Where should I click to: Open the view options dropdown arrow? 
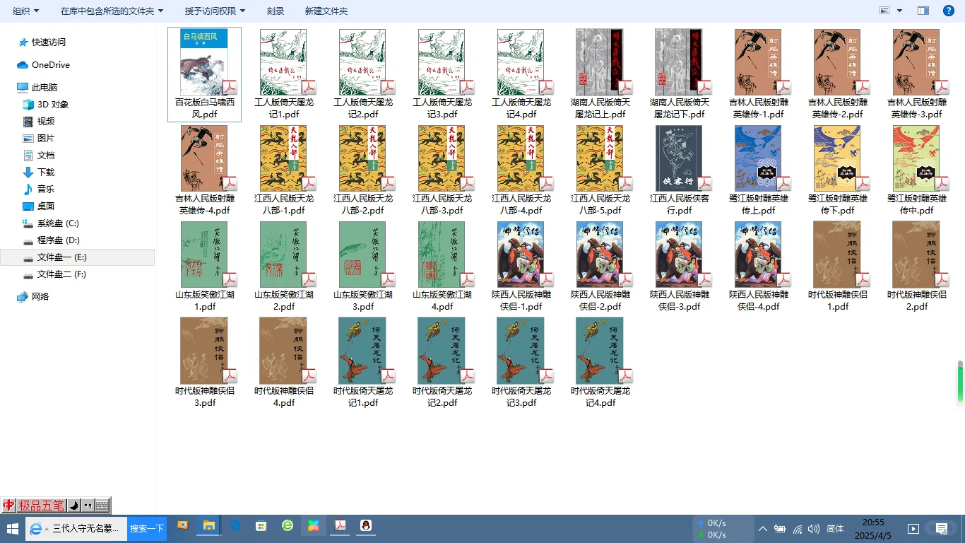[899, 11]
